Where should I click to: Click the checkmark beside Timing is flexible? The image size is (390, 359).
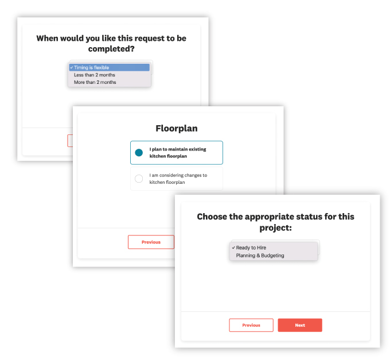pyautogui.click(x=71, y=68)
